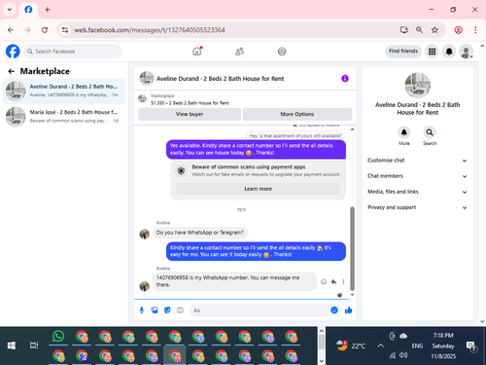
Task: Reload the browser page
Action: pos(45,30)
